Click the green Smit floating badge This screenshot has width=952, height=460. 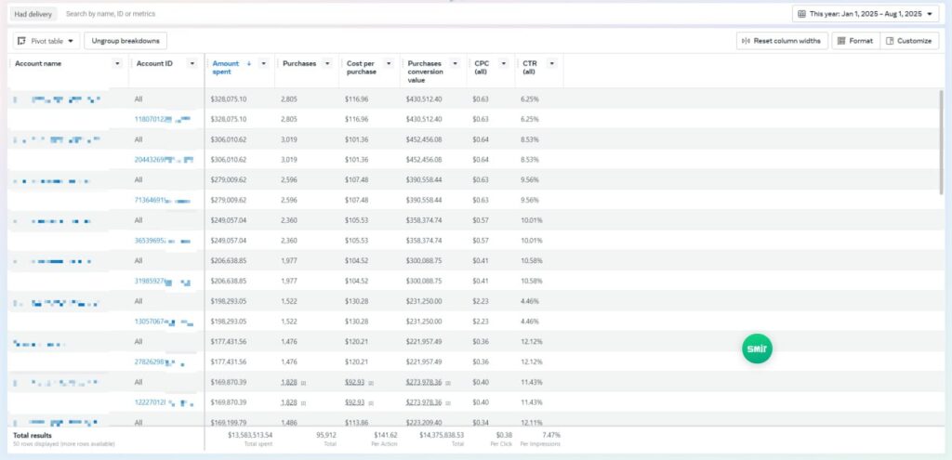point(758,348)
